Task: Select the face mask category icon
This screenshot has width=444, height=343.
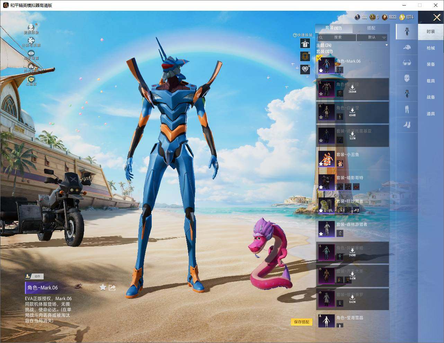Action: 407,78
